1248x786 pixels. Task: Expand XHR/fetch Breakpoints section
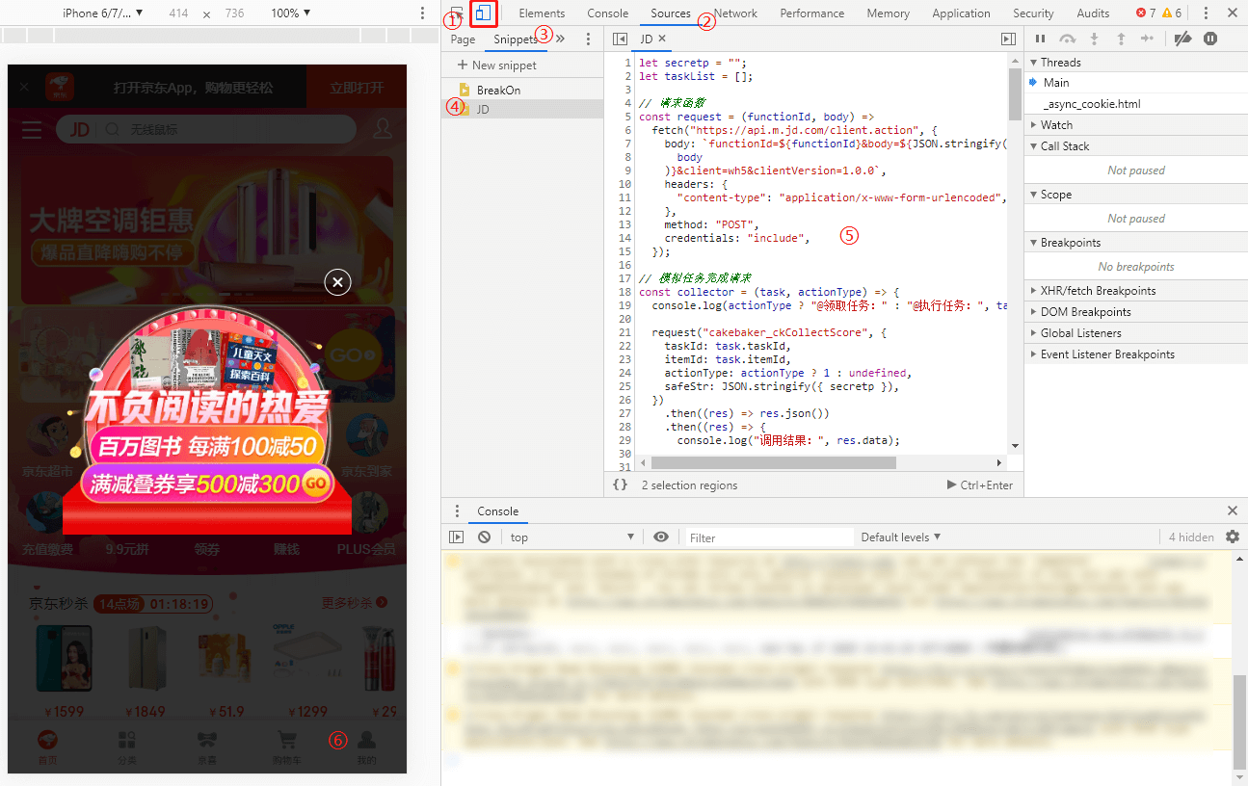point(1136,291)
